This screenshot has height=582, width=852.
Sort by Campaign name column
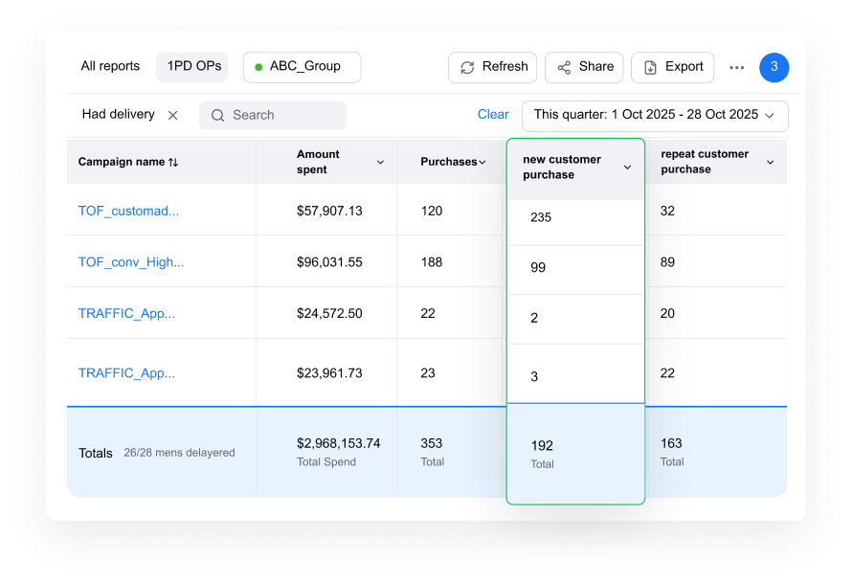(128, 163)
